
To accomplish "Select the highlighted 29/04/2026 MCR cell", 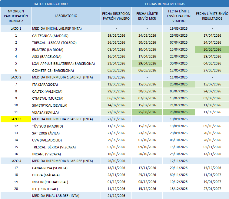I will click(x=147, y=63).
